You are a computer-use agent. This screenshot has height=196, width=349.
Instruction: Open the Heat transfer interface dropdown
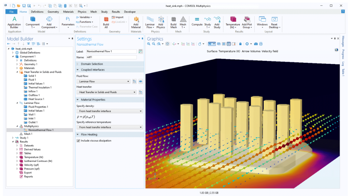[x=107, y=92]
